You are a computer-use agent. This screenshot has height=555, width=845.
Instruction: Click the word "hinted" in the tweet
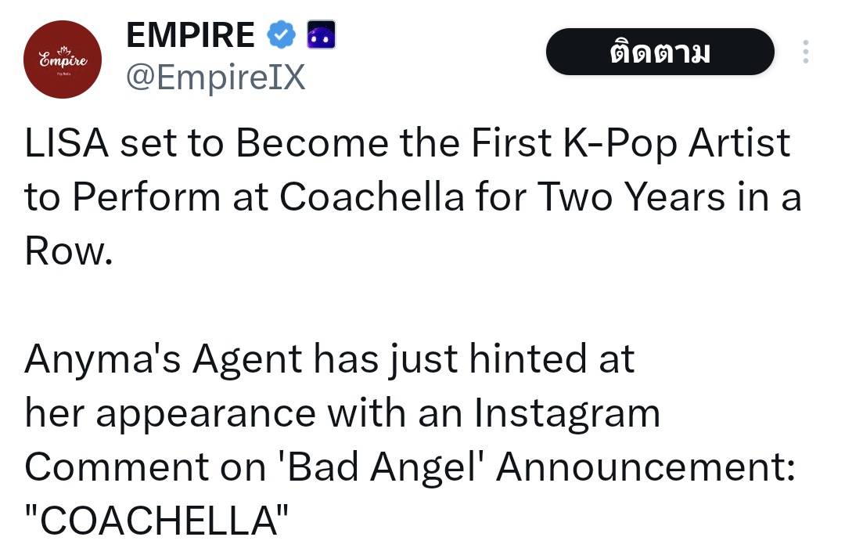(528, 360)
